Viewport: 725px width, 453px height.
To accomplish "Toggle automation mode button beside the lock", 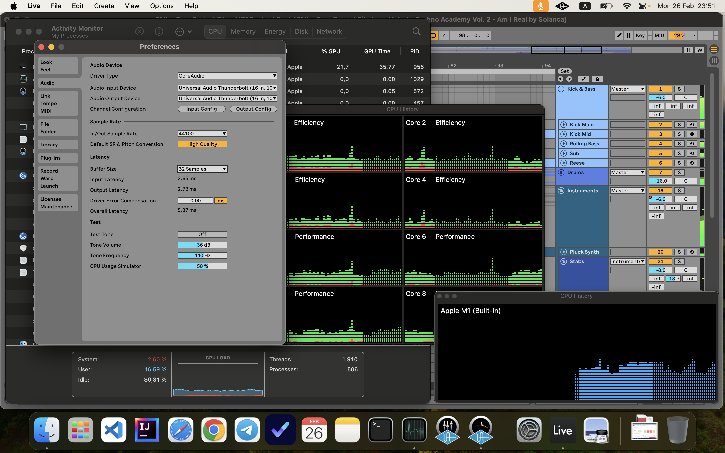I will 583,79.
